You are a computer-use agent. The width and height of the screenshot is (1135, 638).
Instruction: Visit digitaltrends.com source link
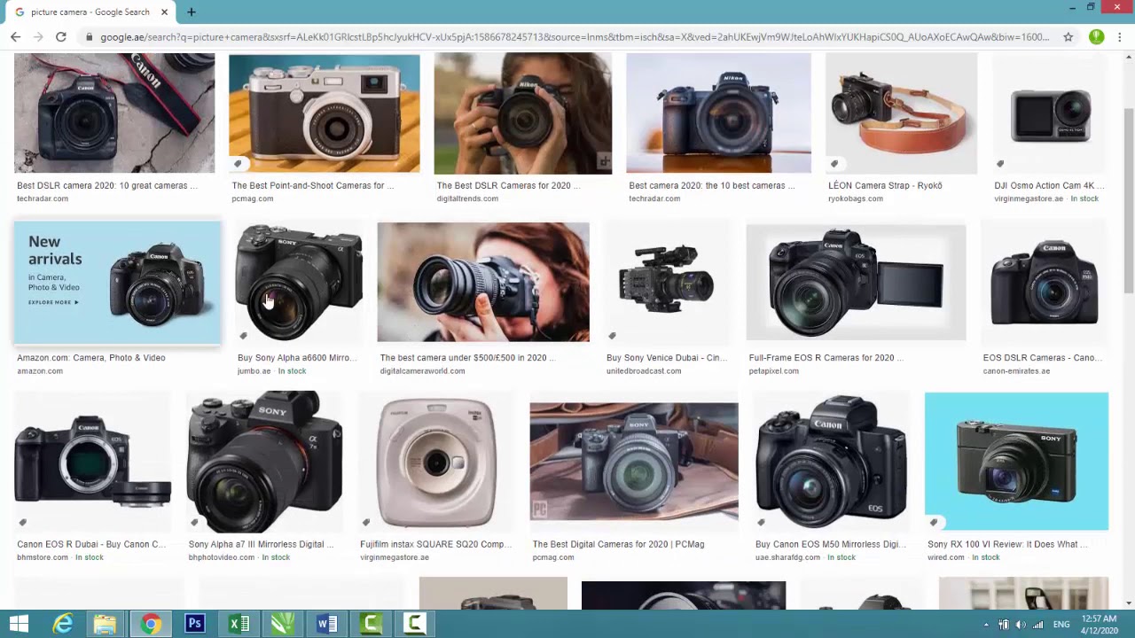pos(467,198)
